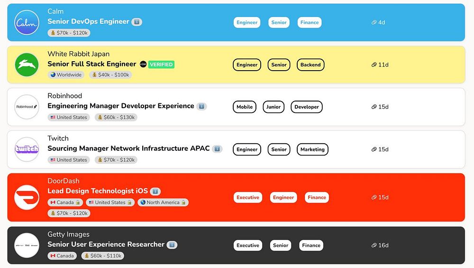Click $70k - $120k badge in Twitch row
474x268 pixels.
(116, 160)
